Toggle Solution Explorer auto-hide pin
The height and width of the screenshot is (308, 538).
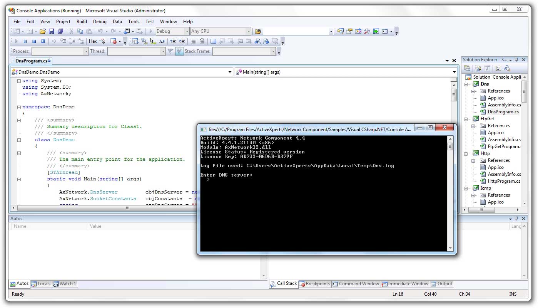coord(517,60)
